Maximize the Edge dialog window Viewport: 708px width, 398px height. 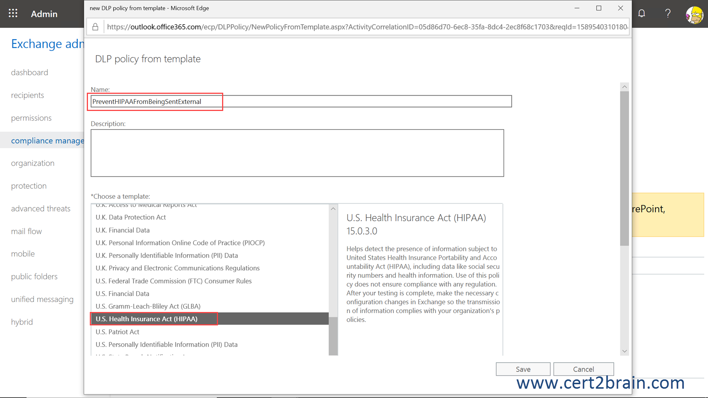(599, 8)
